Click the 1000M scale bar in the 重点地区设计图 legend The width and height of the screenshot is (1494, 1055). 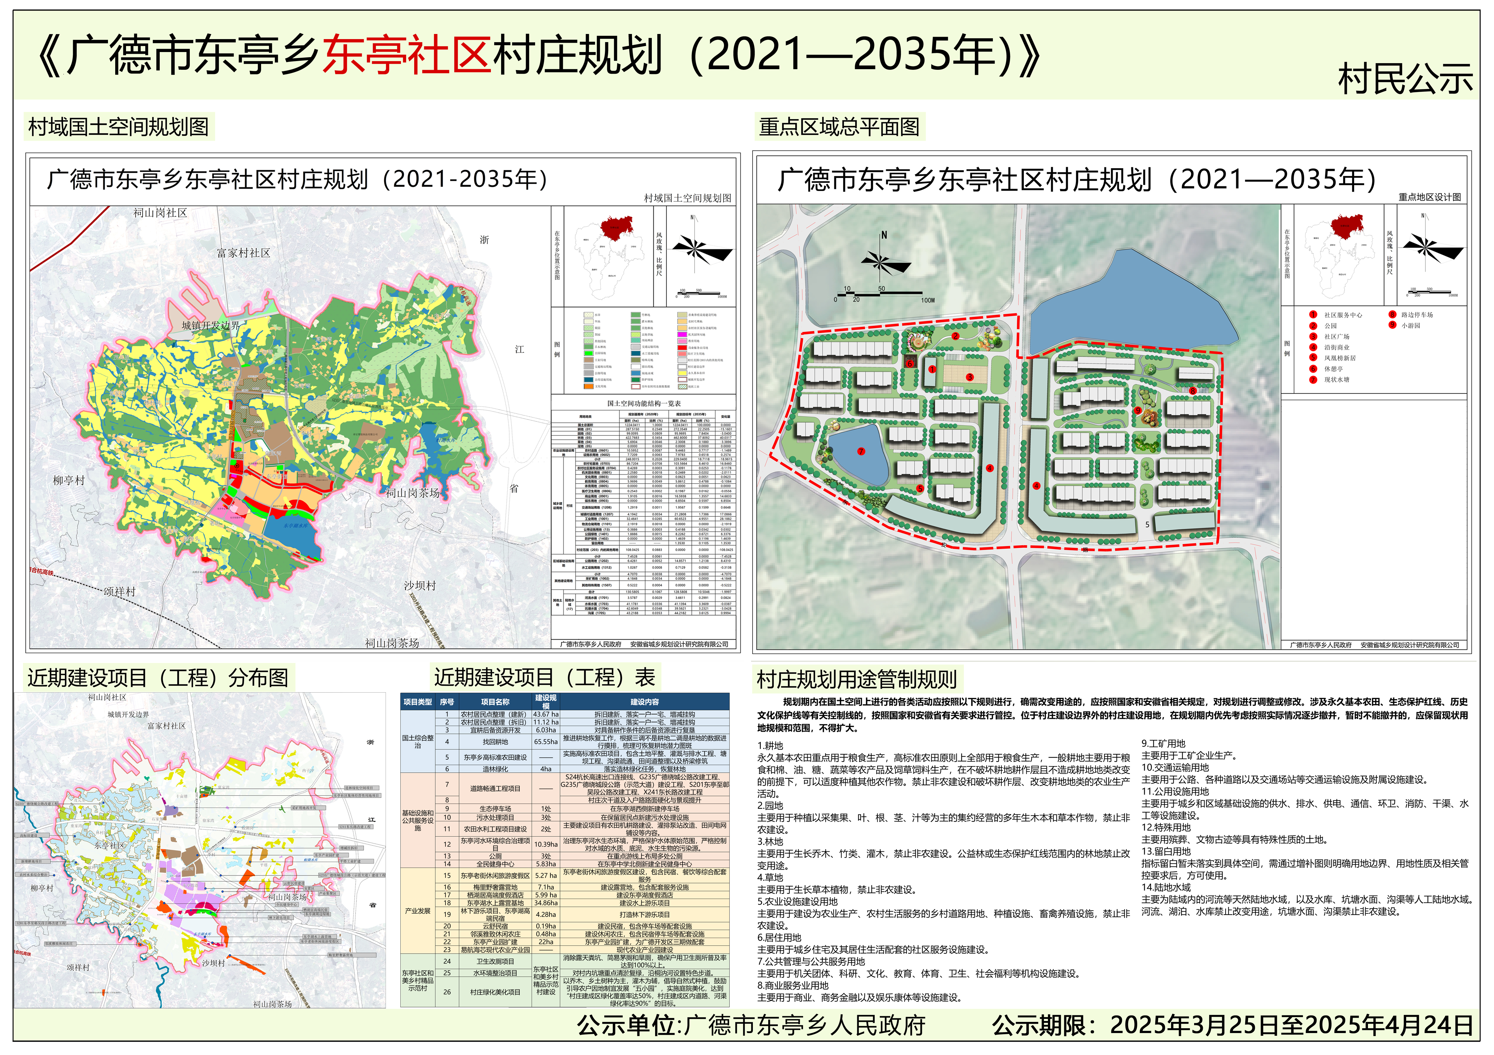click(x=1431, y=291)
